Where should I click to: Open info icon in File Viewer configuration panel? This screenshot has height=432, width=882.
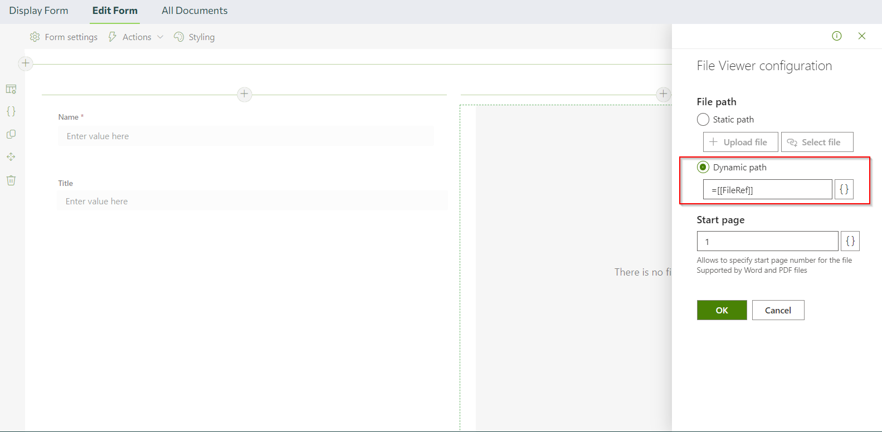[x=837, y=36]
